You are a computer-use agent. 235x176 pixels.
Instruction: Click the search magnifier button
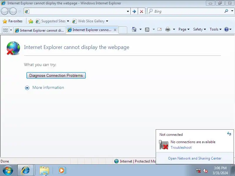click(x=226, y=11)
